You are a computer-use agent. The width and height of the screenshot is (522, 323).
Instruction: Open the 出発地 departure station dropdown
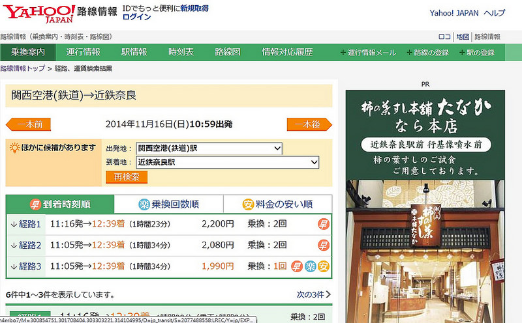(209, 148)
